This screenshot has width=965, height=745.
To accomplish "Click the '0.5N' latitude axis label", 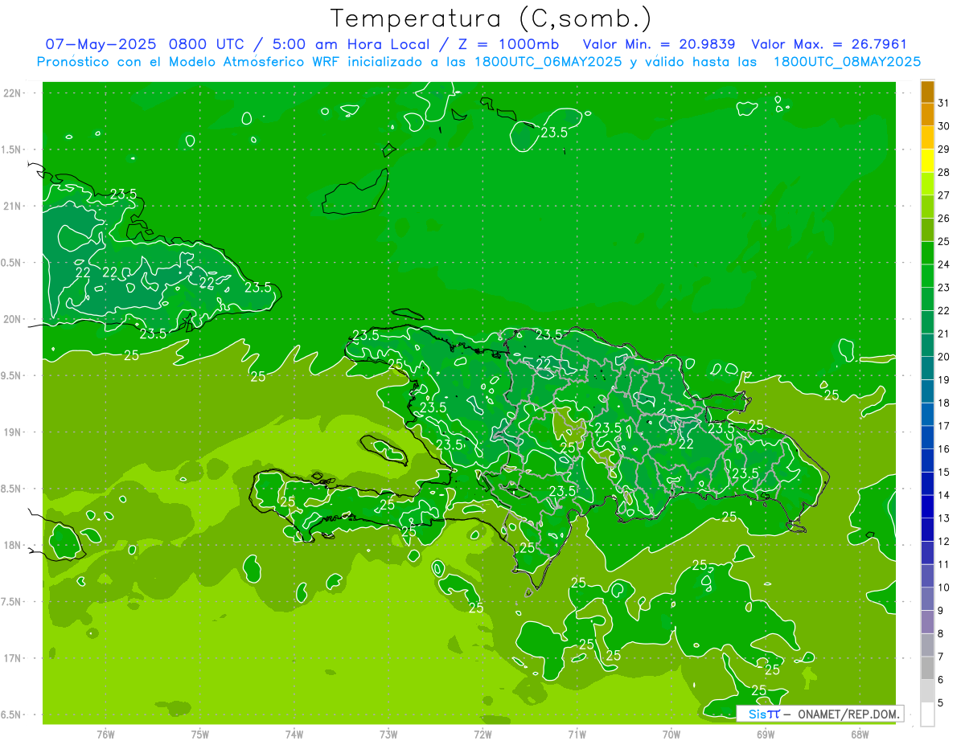I will (x=12, y=263).
